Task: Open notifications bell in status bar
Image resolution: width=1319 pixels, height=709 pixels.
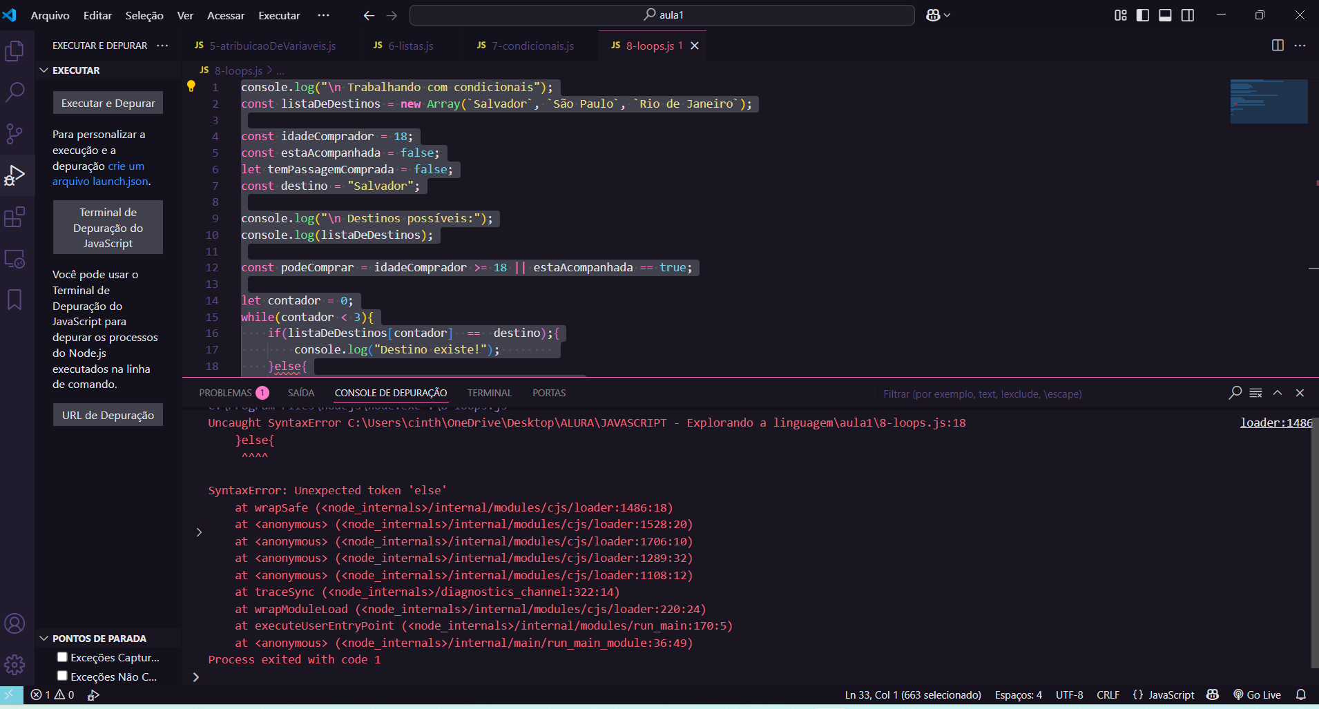Action: tap(1300, 695)
